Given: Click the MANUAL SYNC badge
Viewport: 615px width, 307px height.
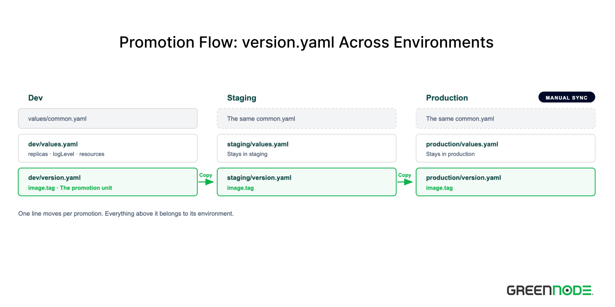Looking at the screenshot, I should pyautogui.click(x=567, y=97).
